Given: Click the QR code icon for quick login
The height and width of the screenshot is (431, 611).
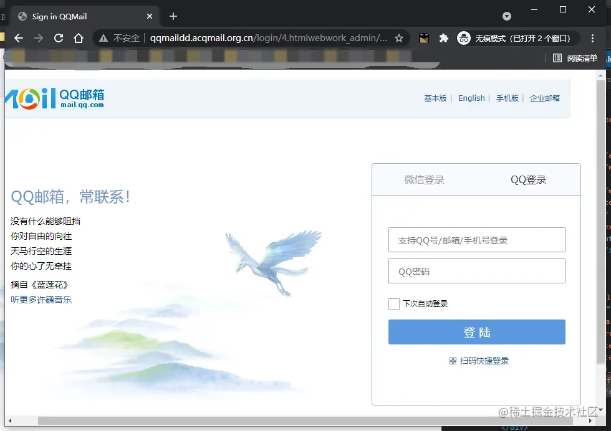Looking at the screenshot, I should 453,361.
